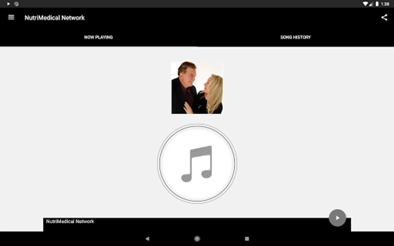Go to the Android home screen
Screen dimensions: 394x246
click(x=197, y=239)
